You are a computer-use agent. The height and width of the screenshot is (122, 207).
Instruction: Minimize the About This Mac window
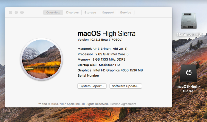(x=16, y=13)
